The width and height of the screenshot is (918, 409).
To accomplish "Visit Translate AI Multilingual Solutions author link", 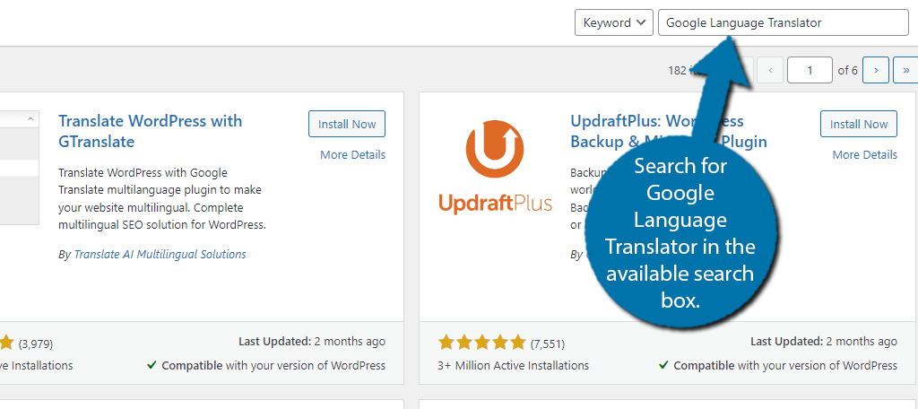I will pyautogui.click(x=160, y=255).
